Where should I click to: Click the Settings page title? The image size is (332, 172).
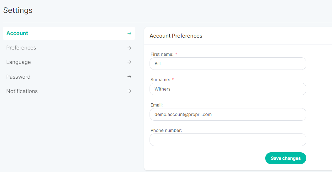tap(18, 10)
